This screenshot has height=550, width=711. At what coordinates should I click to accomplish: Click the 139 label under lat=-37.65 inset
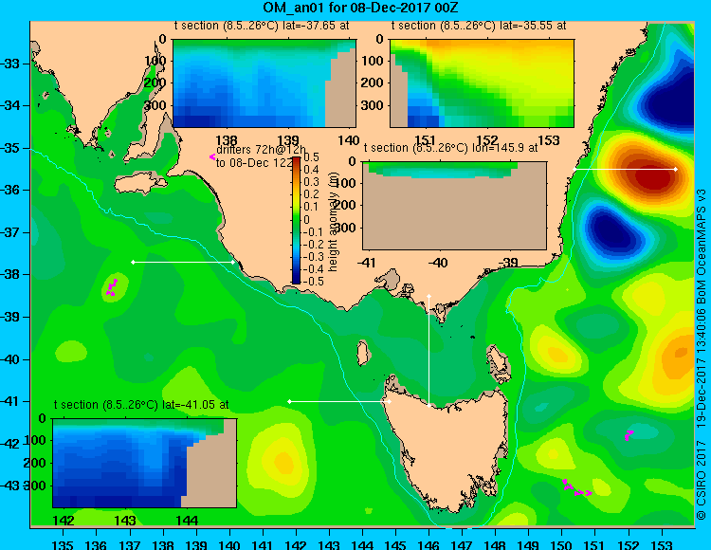[x=288, y=140]
